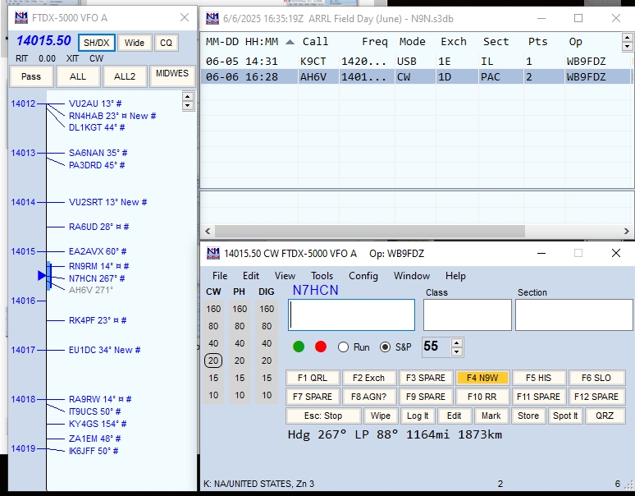Increase CW speed with the up arrow
This screenshot has height=496, width=635.
click(457, 342)
